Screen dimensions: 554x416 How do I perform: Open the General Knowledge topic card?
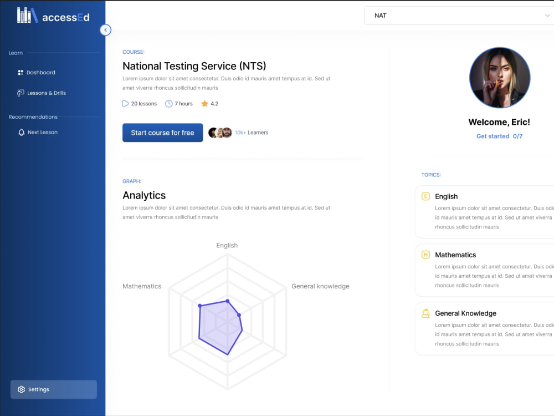(x=484, y=328)
